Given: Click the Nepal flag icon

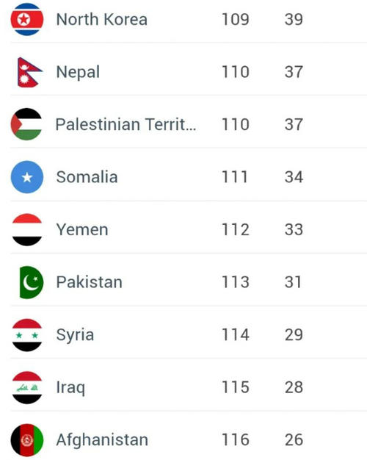Looking at the screenshot, I should (29, 72).
